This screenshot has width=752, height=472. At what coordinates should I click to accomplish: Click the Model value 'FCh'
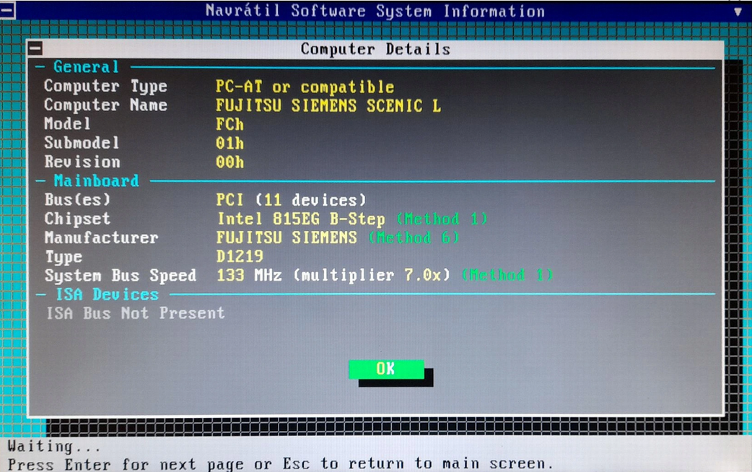[x=229, y=125]
